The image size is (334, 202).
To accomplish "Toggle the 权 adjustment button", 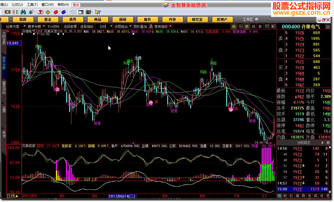I will point(247,27).
